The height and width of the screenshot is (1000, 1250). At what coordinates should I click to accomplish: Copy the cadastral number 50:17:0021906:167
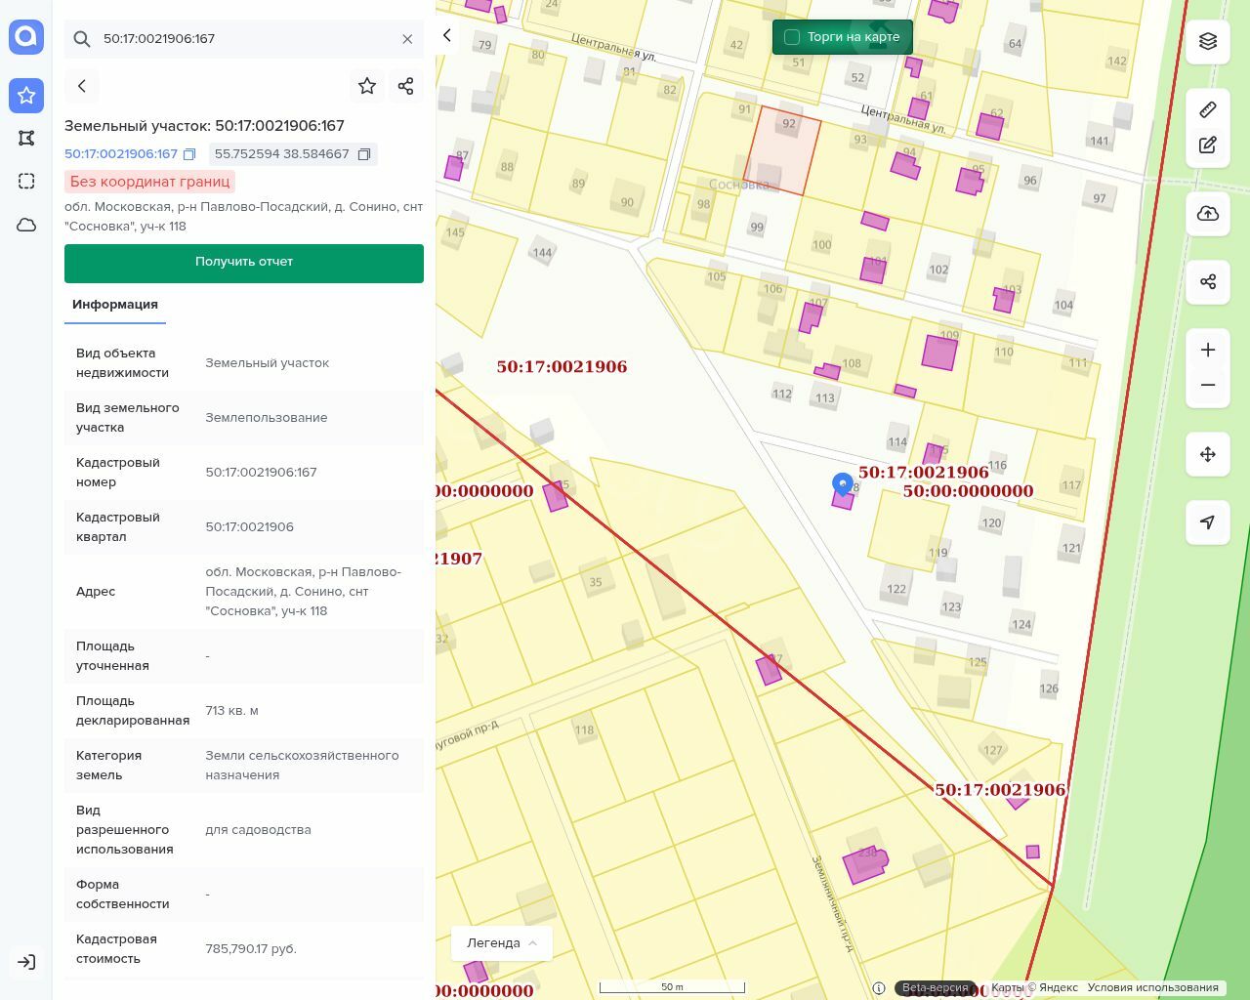tap(189, 154)
